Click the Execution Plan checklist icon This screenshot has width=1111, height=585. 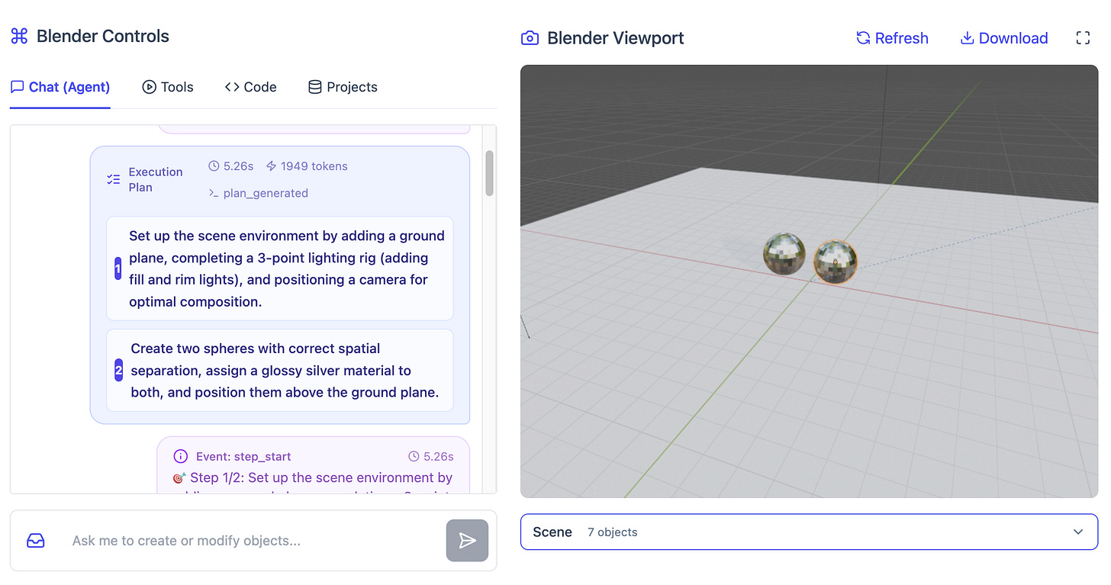point(114,180)
